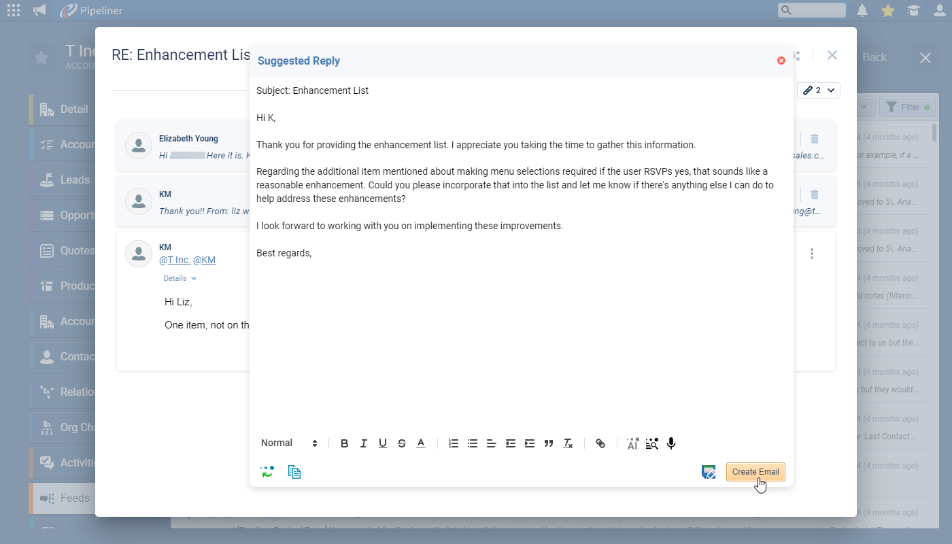Insert a hyperlink in the reply
This screenshot has width=952, height=544.
(600, 443)
